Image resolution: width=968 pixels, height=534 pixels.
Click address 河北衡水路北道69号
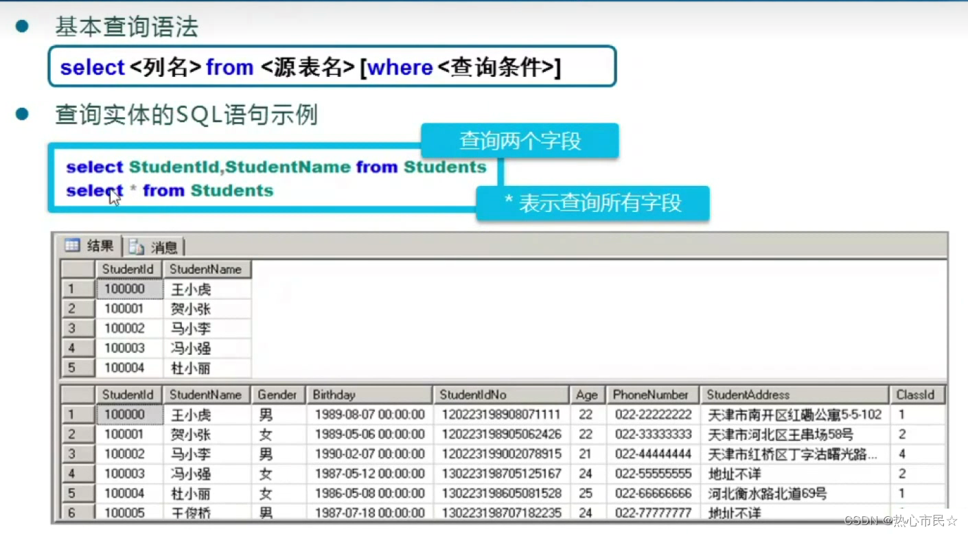[794, 494]
